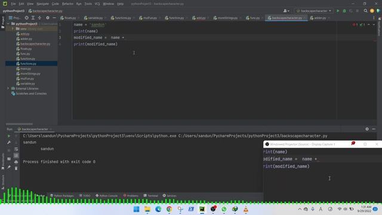Open the Problems tool window
Screen dimensions: 382x215
(131, 196)
